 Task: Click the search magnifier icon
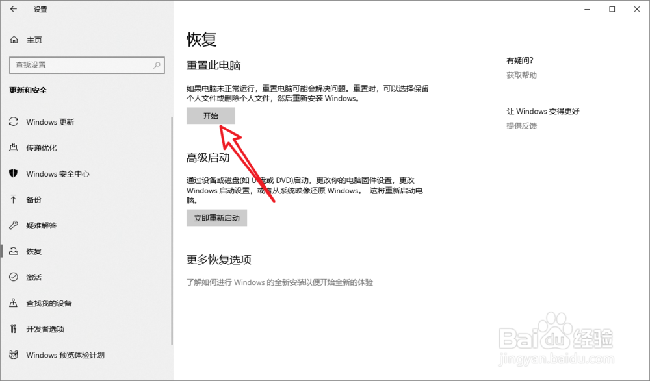157,65
